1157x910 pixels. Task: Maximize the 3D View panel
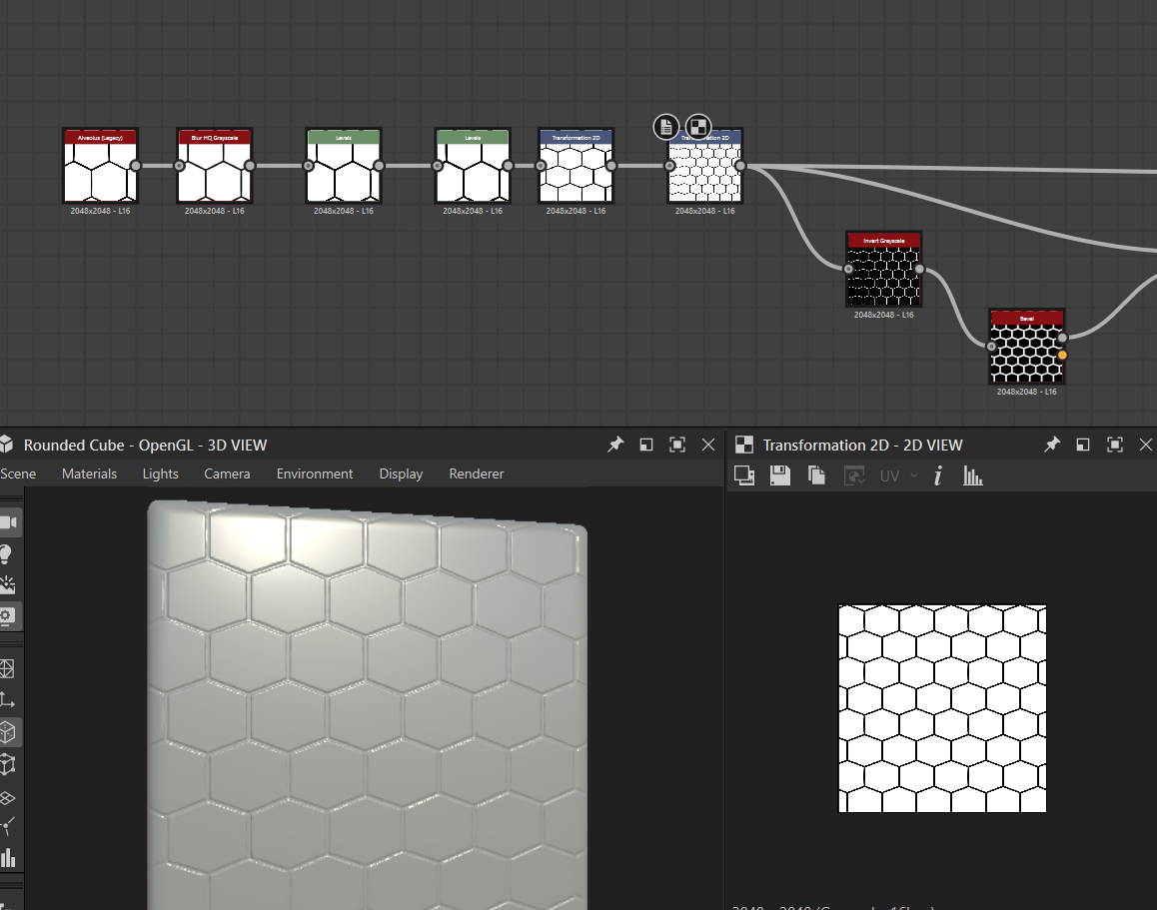(x=677, y=445)
